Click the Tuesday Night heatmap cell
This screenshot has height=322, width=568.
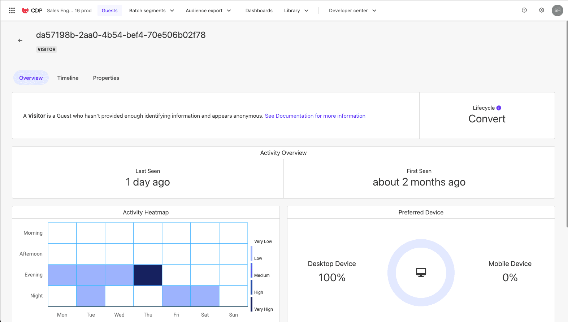91,296
